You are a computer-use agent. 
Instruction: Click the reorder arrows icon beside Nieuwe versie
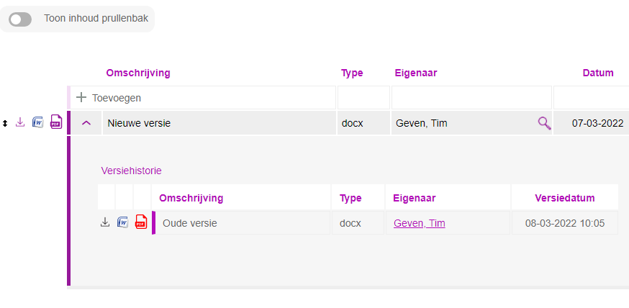pyautogui.click(x=5, y=124)
